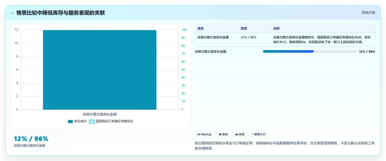Click the 12% / 96% progress value label

pos(367,52)
